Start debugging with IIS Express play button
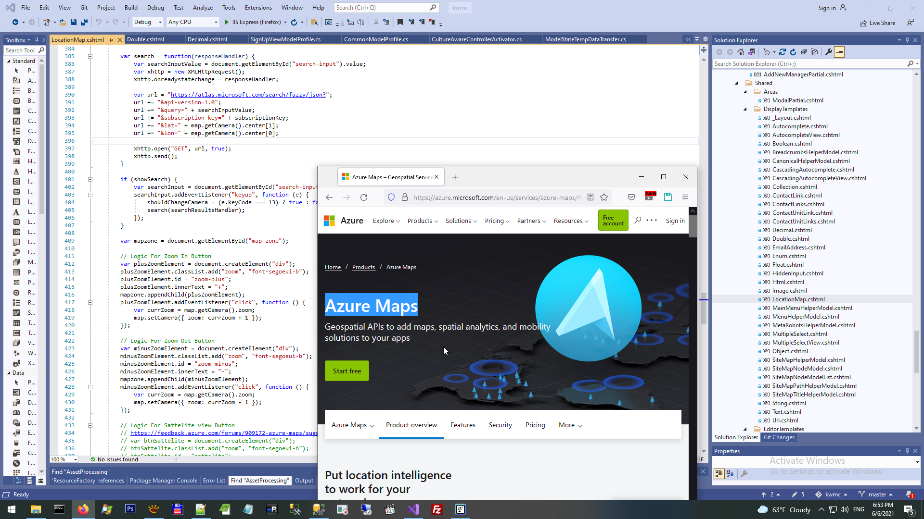Viewport: 924px width, 519px height. (226, 22)
